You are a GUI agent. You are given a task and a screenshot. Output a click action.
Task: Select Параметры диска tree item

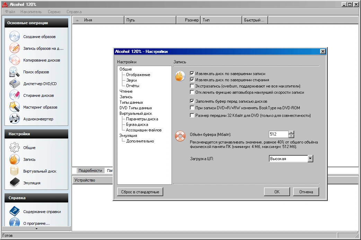[142, 119]
